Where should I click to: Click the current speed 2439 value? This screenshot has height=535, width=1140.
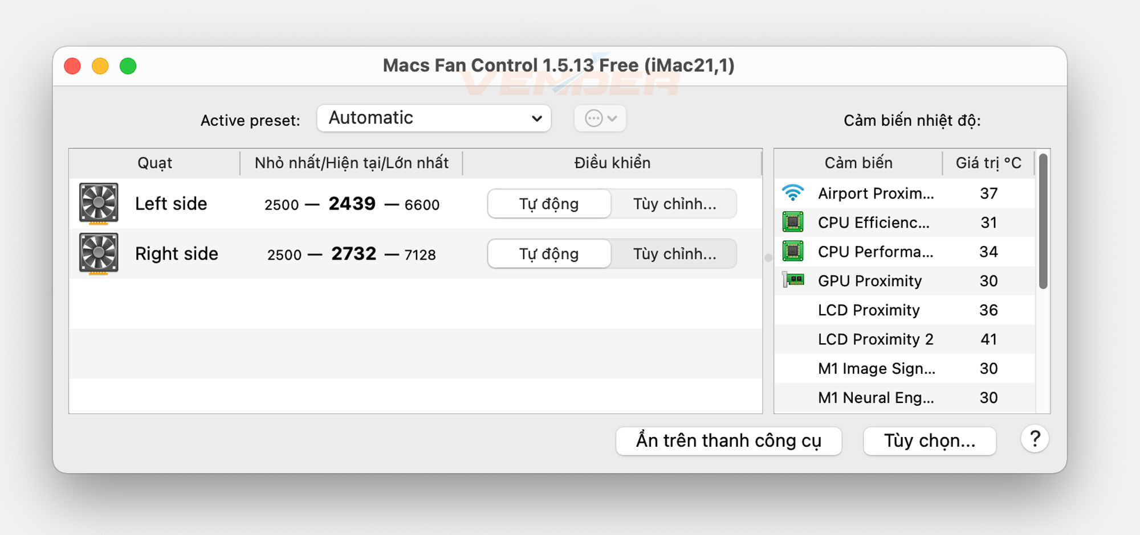click(x=352, y=204)
